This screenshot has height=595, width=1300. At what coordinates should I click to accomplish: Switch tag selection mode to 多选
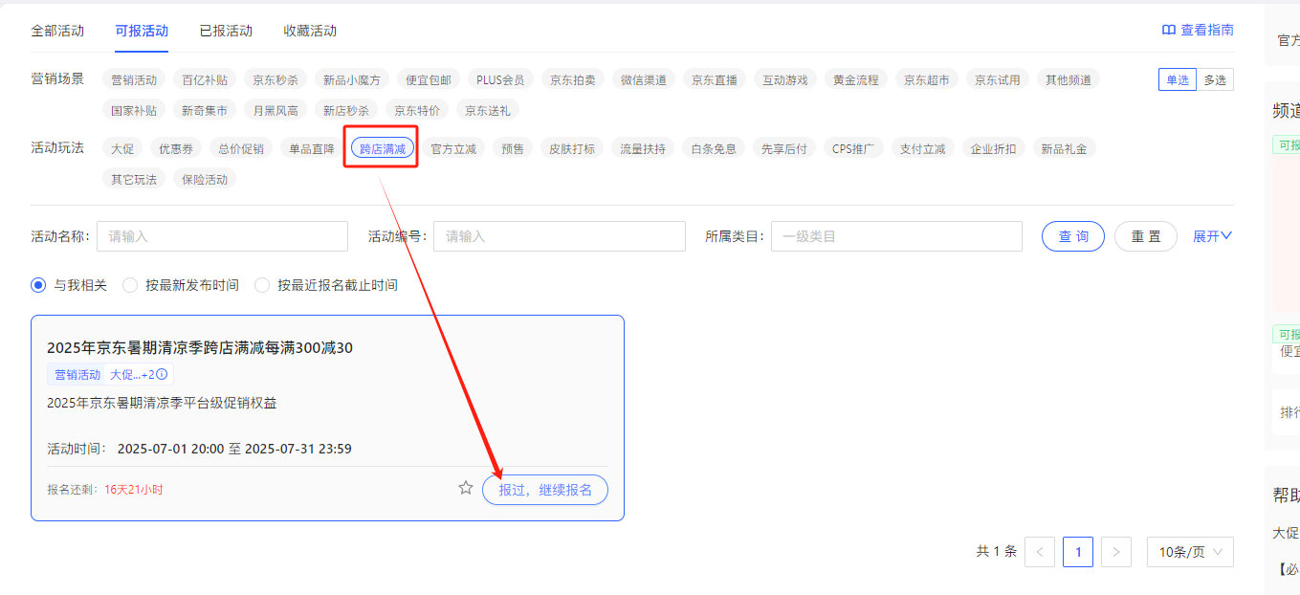pos(1215,80)
